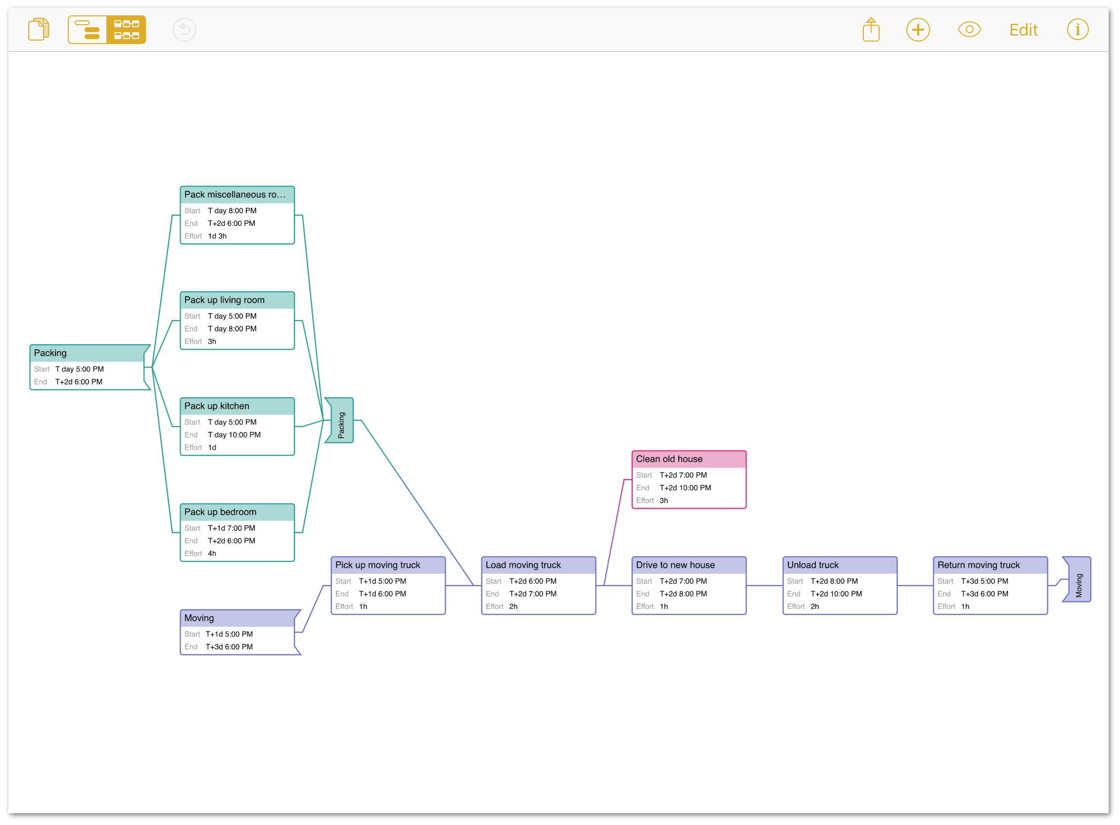The width and height of the screenshot is (1120, 825).
Task: Click the vertical Packing group end marker
Action: [340, 420]
